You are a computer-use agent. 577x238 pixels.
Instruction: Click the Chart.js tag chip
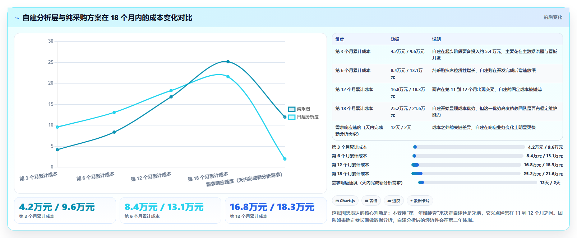[345, 201]
